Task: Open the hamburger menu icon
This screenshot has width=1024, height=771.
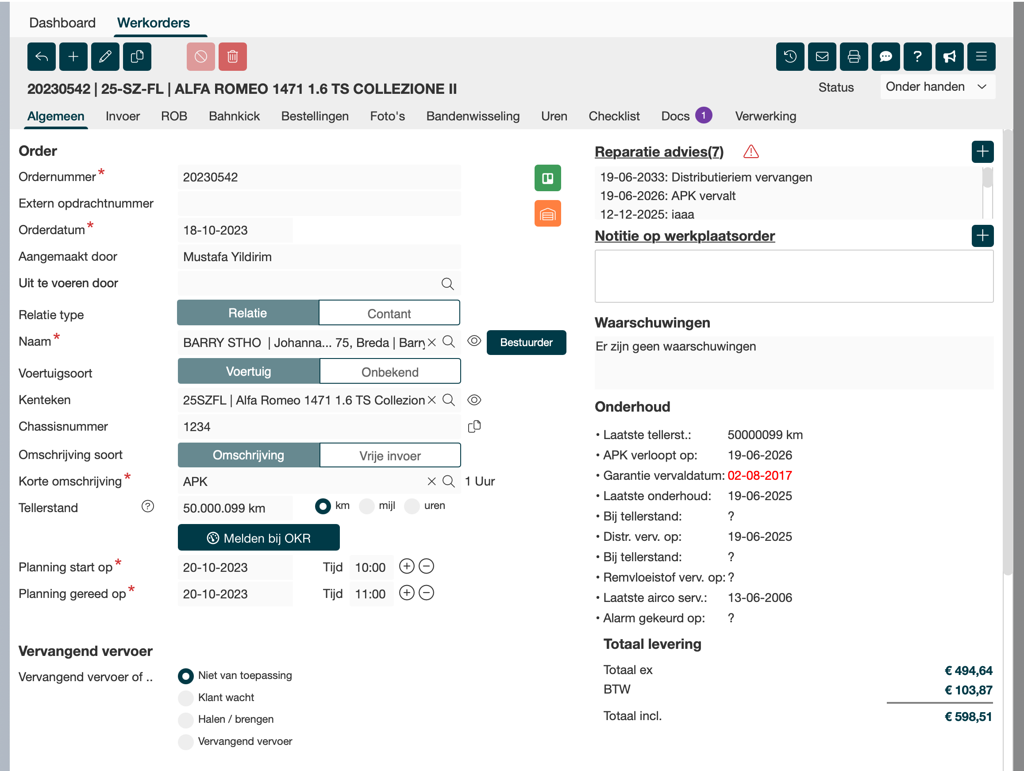Action: point(981,57)
